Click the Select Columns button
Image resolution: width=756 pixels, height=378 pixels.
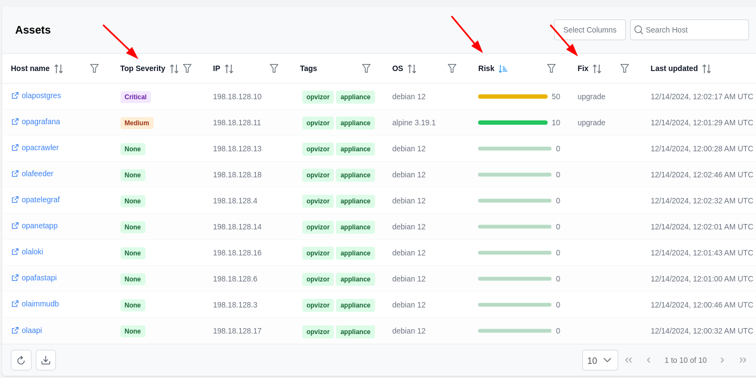click(590, 30)
